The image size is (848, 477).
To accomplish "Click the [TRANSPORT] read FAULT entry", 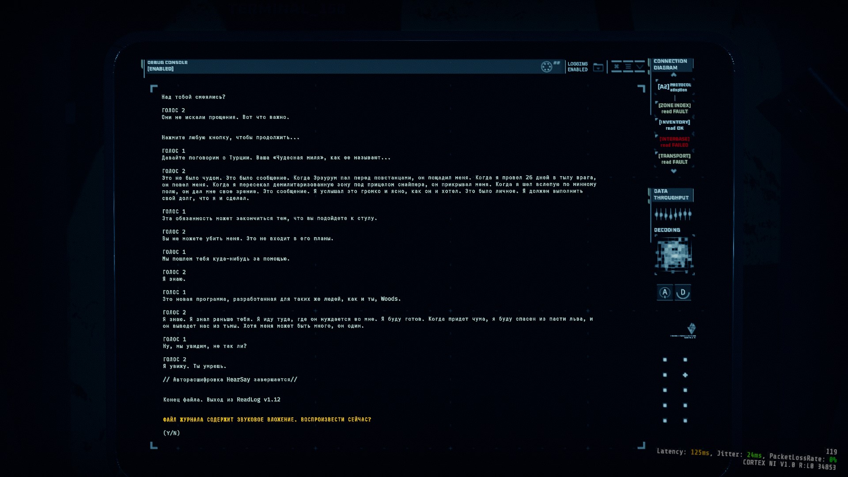I will coord(674,159).
